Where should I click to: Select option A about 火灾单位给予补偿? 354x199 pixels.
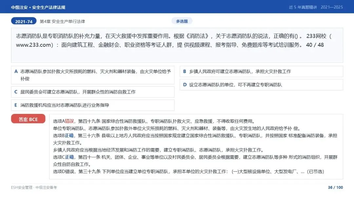[x=93, y=75]
